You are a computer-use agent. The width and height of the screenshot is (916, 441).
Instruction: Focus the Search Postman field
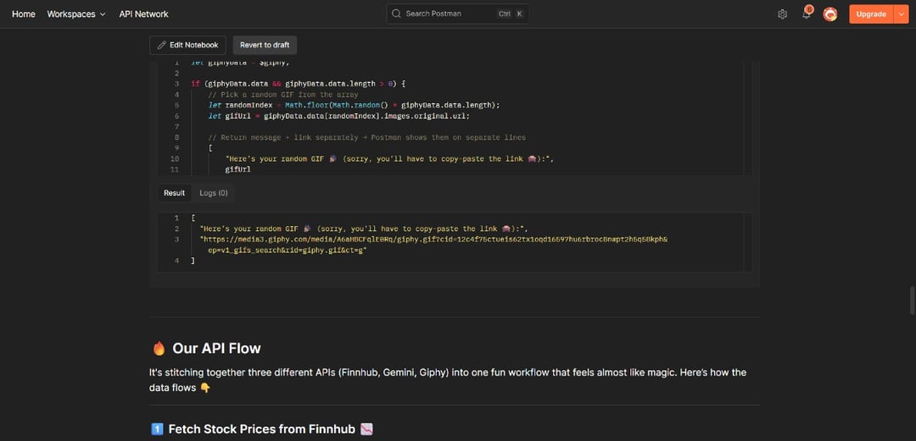point(458,14)
